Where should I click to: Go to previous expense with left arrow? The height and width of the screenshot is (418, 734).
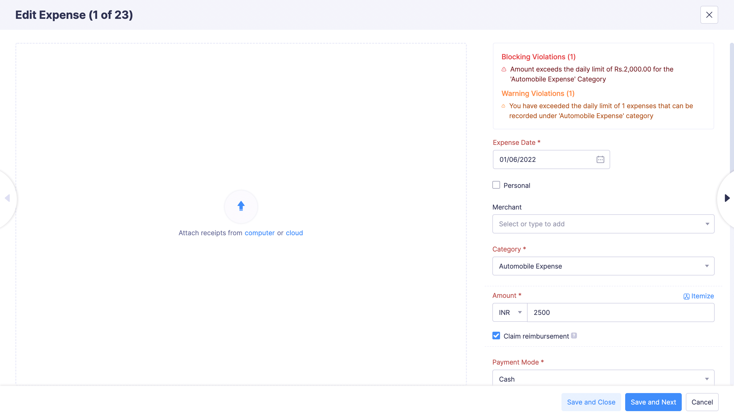click(7, 198)
